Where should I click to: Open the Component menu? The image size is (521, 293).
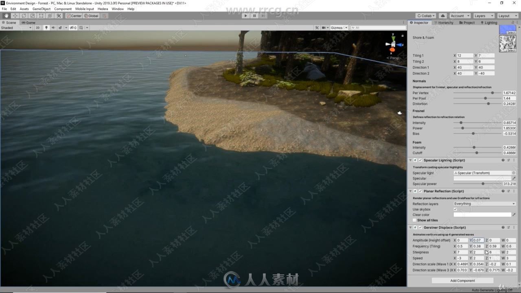[63, 9]
